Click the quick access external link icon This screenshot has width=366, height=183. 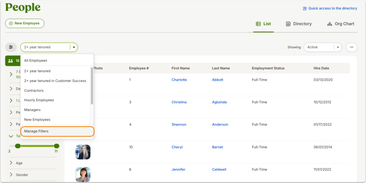pyautogui.click(x=305, y=9)
